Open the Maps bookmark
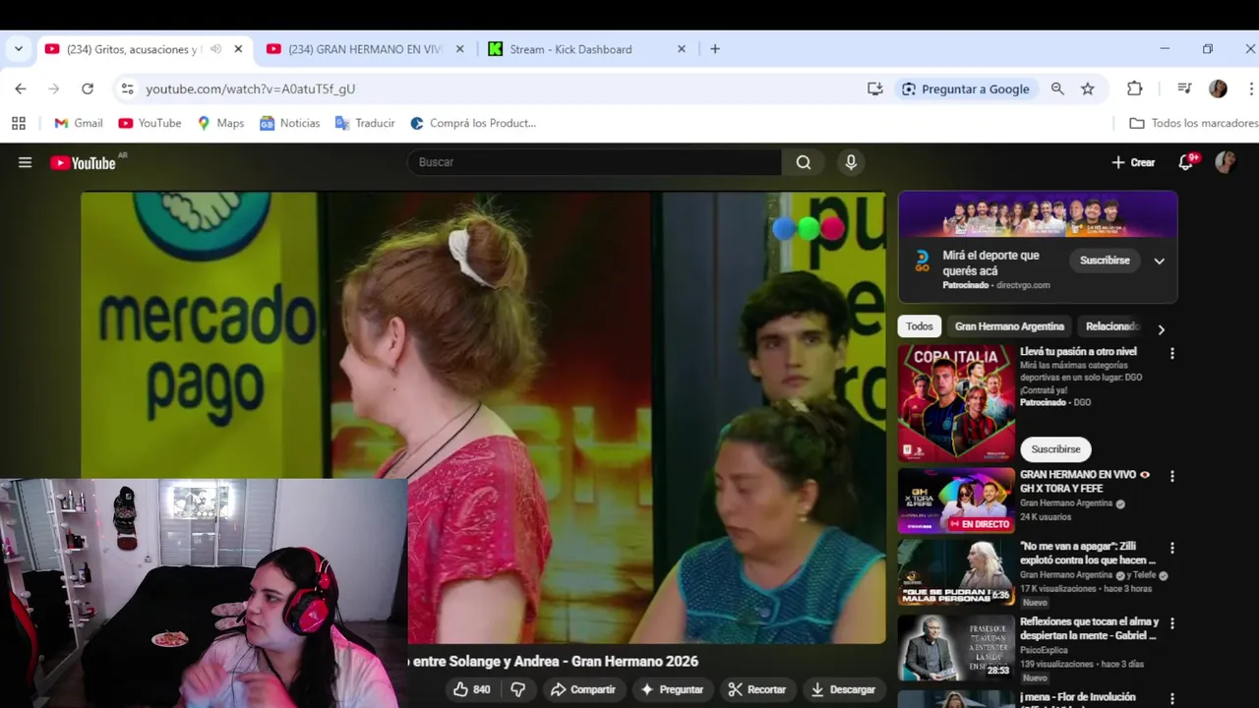Viewport: 1259px width, 708px height. (x=220, y=123)
